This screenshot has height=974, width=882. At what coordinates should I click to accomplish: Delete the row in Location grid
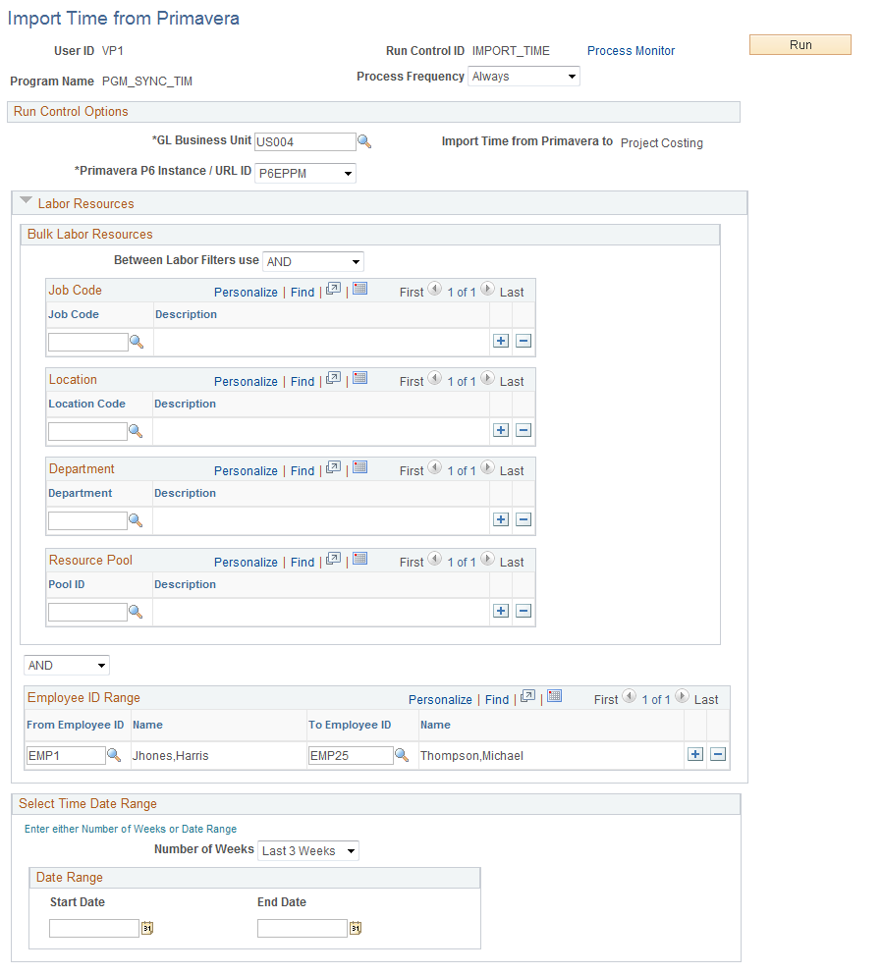(x=524, y=430)
